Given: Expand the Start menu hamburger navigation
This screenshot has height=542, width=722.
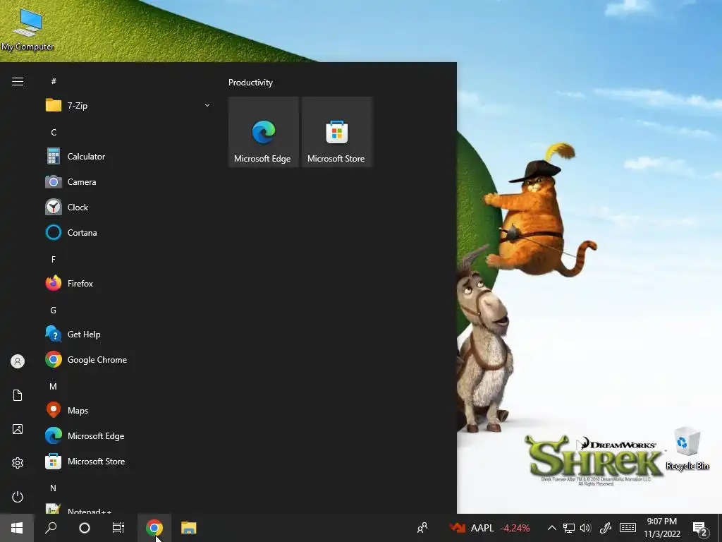Looking at the screenshot, I should click(x=18, y=82).
